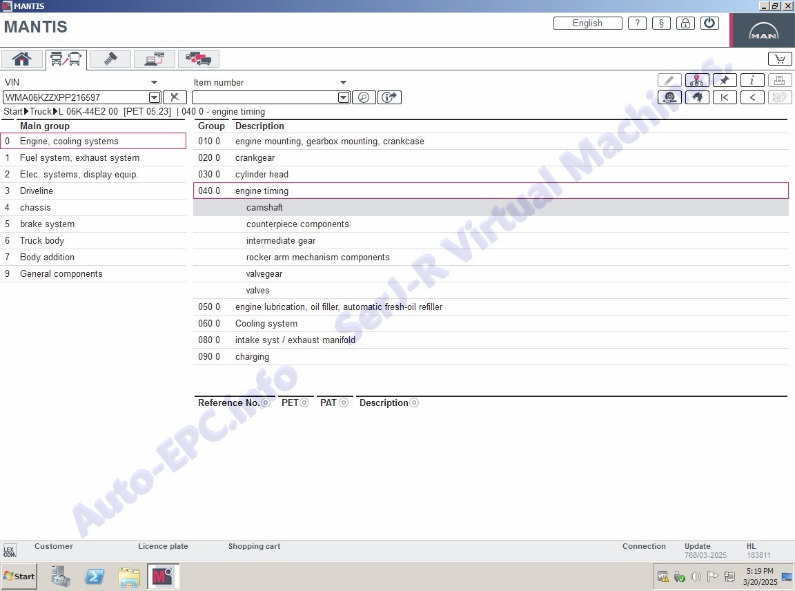Expand group 010 0 engine mounting

(491, 141)
